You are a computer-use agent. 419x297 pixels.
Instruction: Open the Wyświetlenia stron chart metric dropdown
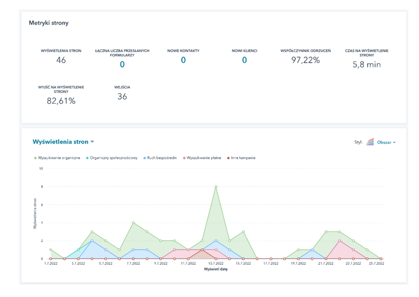[x=63, y=142]
